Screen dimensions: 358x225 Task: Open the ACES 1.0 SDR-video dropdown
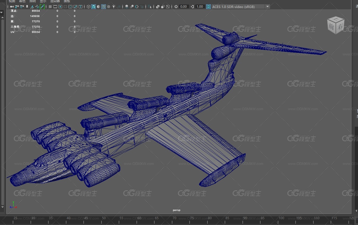241,7
